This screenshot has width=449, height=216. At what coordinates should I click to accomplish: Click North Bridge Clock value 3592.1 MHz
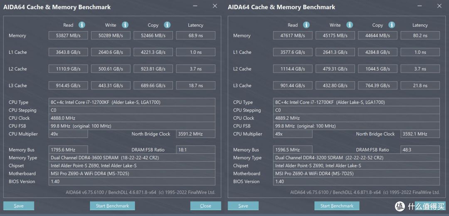(x=420, y=134)
